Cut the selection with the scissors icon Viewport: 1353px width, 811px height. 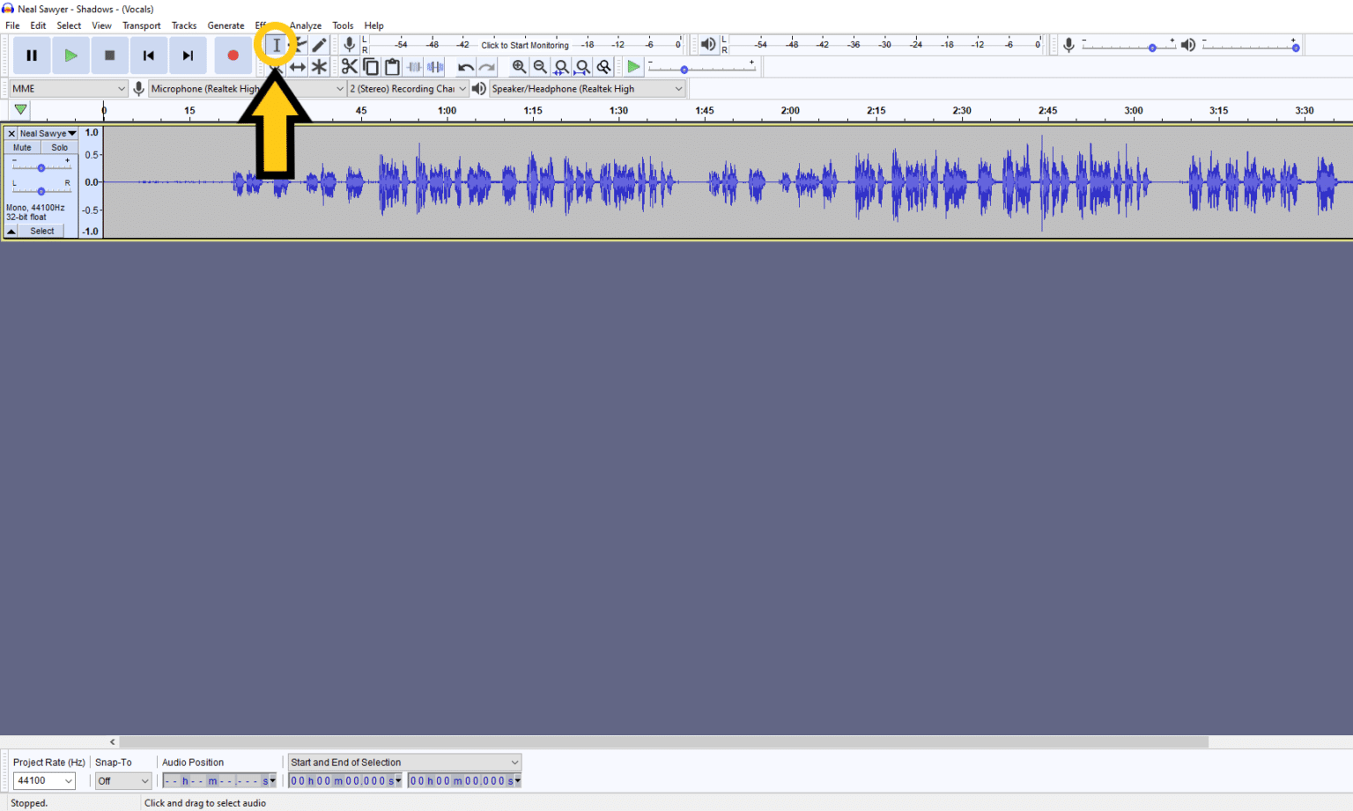point(349,66)
